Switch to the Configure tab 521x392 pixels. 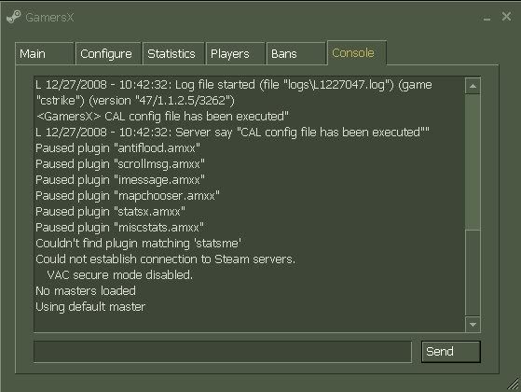pos(108,53)
